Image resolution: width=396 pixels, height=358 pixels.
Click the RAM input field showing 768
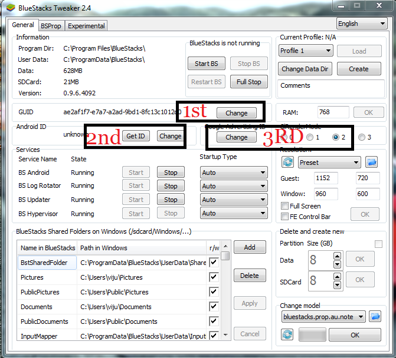coord(333,112)
